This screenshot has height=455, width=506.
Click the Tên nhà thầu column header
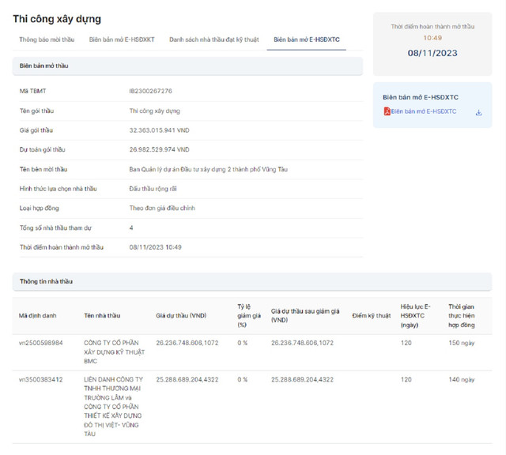[x=104, y=315]
